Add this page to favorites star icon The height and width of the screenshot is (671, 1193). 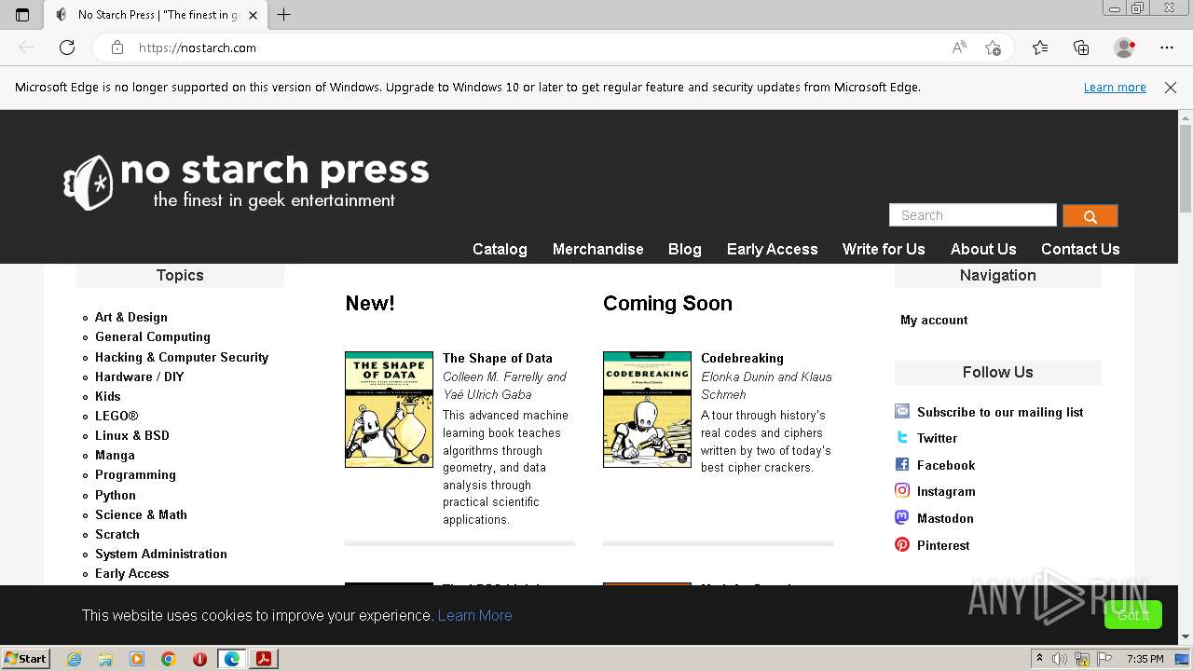[x=993, y=48]
